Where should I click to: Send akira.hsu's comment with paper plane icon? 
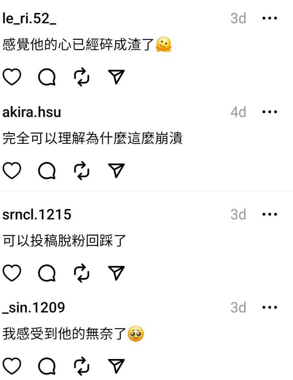(116, 171)
